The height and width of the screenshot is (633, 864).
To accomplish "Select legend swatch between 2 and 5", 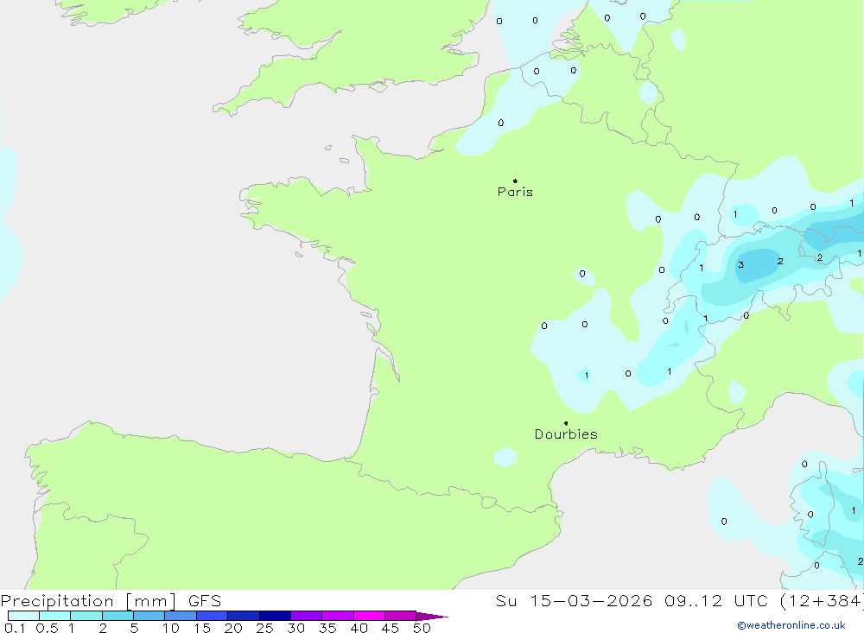I will [118, 616].
